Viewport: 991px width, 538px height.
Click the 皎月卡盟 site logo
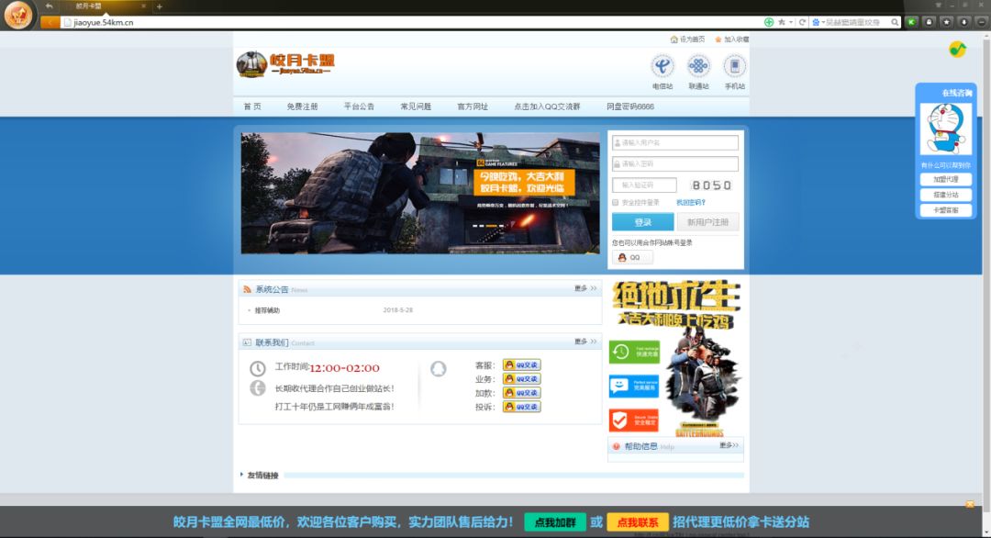coord(285,64)
